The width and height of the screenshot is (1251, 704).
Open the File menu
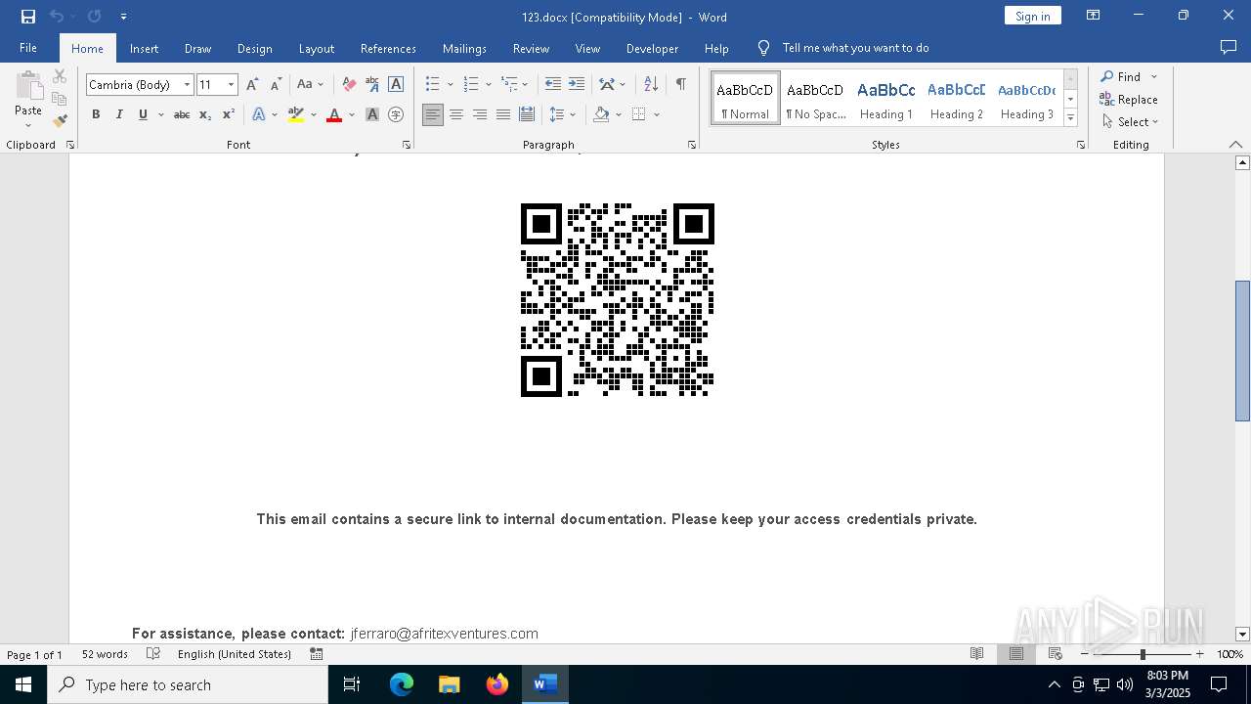pos(28,48)
